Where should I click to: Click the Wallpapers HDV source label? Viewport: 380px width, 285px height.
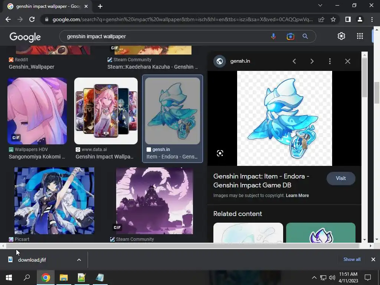coord(31,150)
